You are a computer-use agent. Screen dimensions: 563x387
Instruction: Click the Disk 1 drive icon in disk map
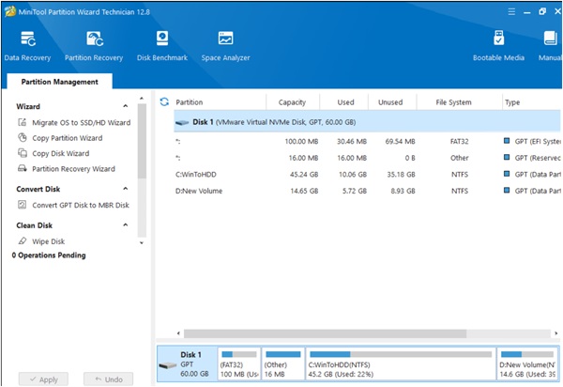coord(168,365)
